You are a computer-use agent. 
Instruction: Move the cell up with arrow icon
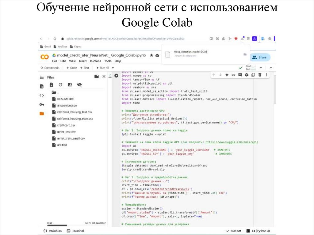214,75
